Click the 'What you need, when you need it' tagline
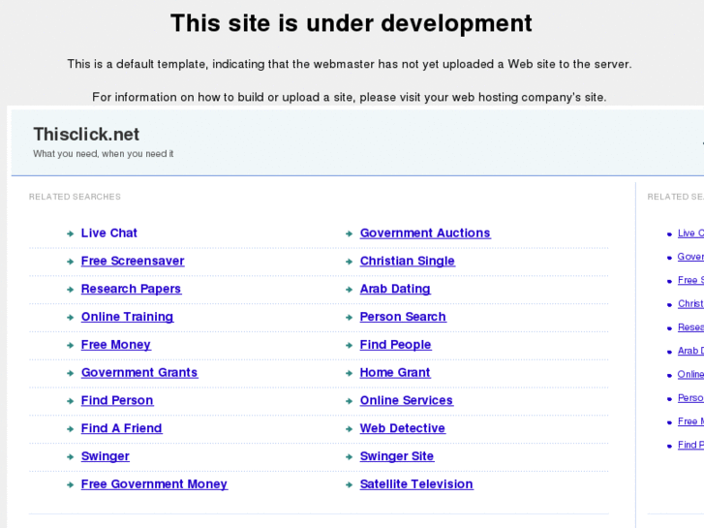The image size is (704, 528). tap(104, 154)
